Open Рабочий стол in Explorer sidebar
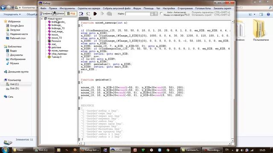 tap(17, 38)
